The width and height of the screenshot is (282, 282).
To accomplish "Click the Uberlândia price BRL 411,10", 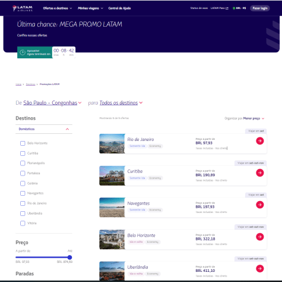I will point(205,271).
